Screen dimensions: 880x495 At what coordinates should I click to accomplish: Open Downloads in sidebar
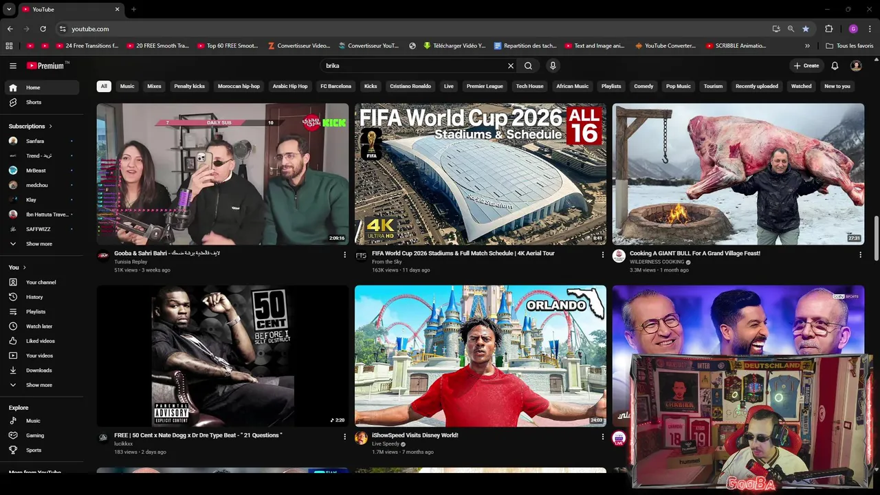click(x=43, y=371)
